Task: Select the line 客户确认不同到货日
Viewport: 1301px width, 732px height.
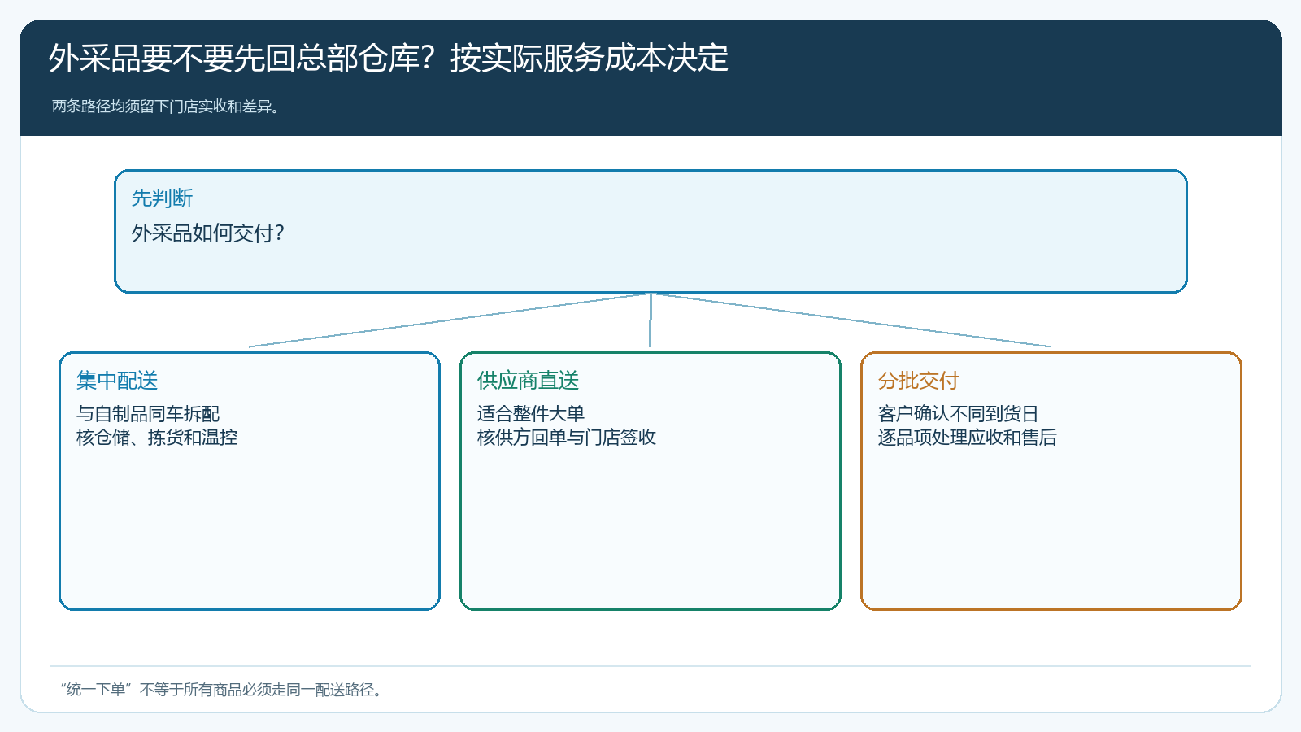Action: pos(959,414)
